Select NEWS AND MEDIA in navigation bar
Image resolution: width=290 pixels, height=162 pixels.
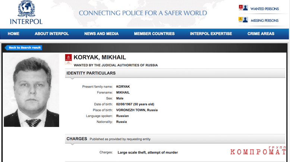pos(101,34)
